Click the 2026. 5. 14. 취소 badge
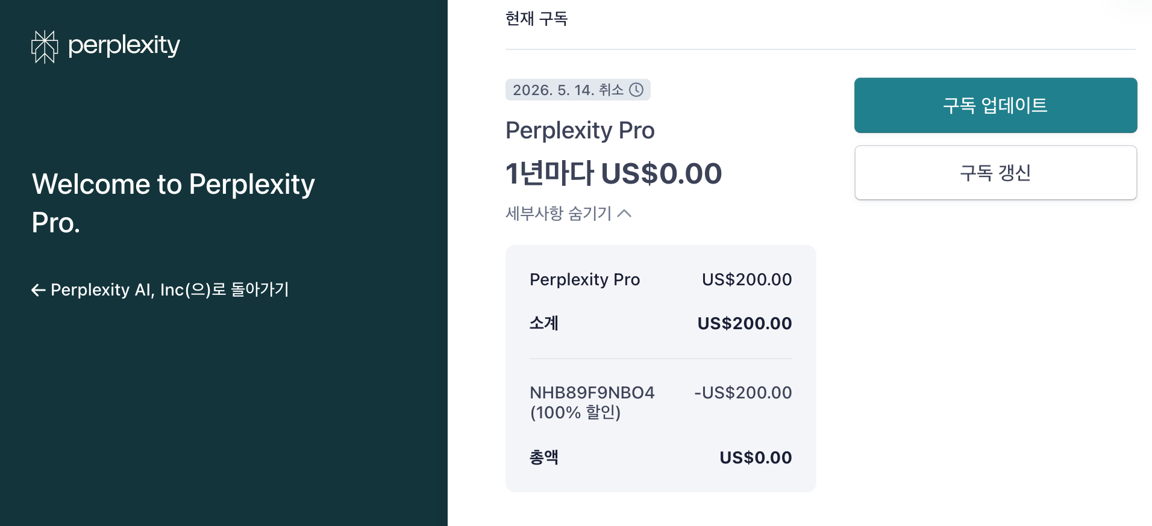Screen dimensions: 1152x526 click(568, 90)
